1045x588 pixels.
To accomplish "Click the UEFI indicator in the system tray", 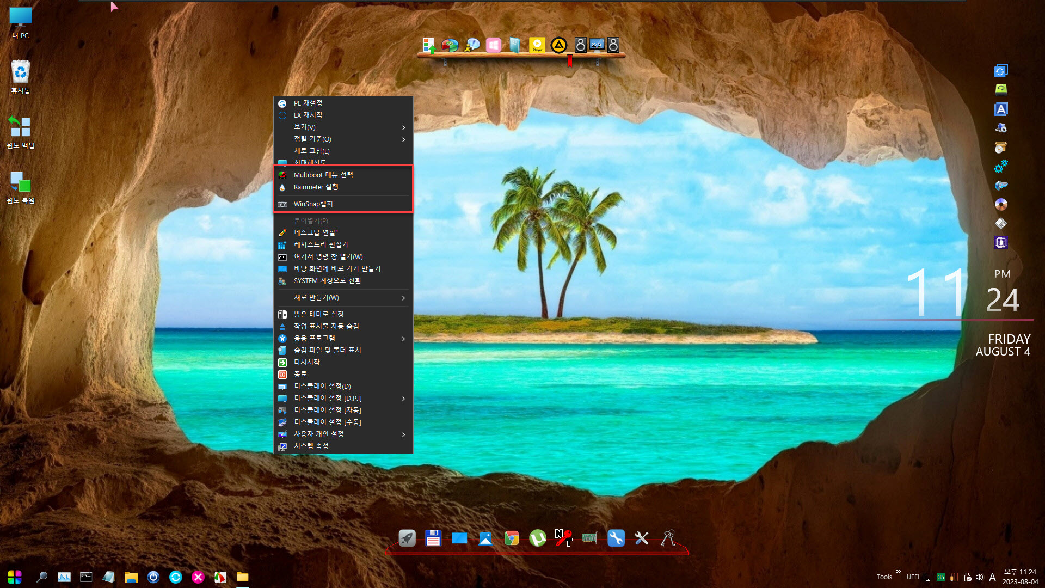I will pyautogui.click(x=913, y=577).
